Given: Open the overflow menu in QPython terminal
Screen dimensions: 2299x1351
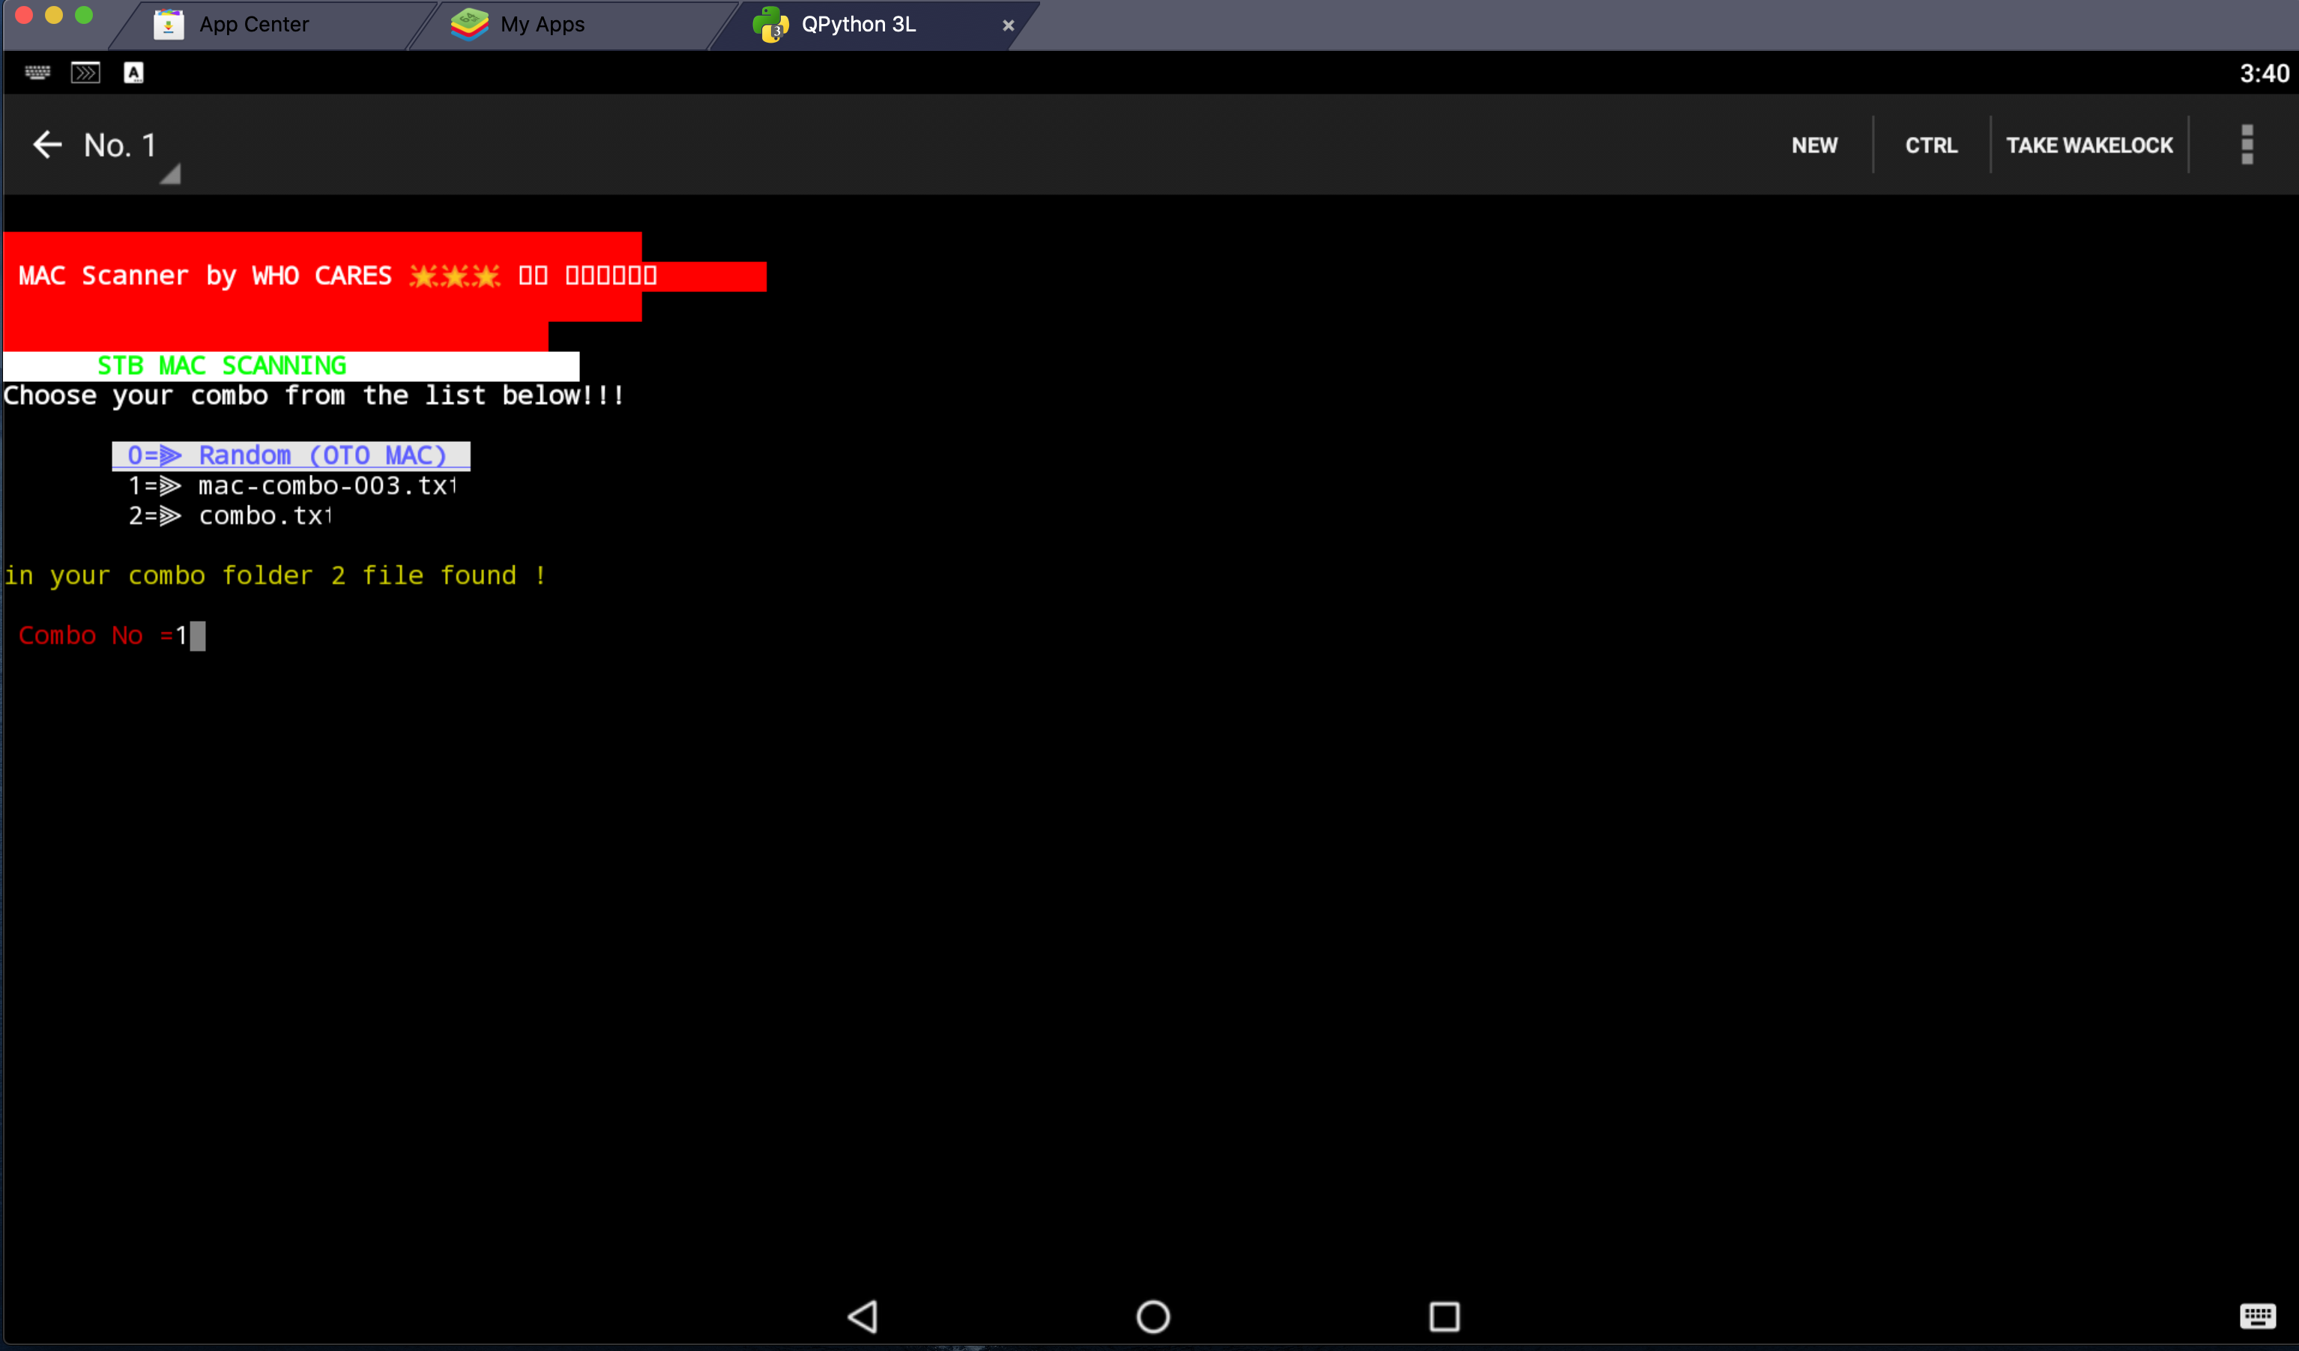Looking at the screenshot, I should tap(2247, 144).
